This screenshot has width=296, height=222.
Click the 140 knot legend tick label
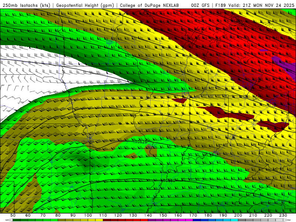coord(148,215)
